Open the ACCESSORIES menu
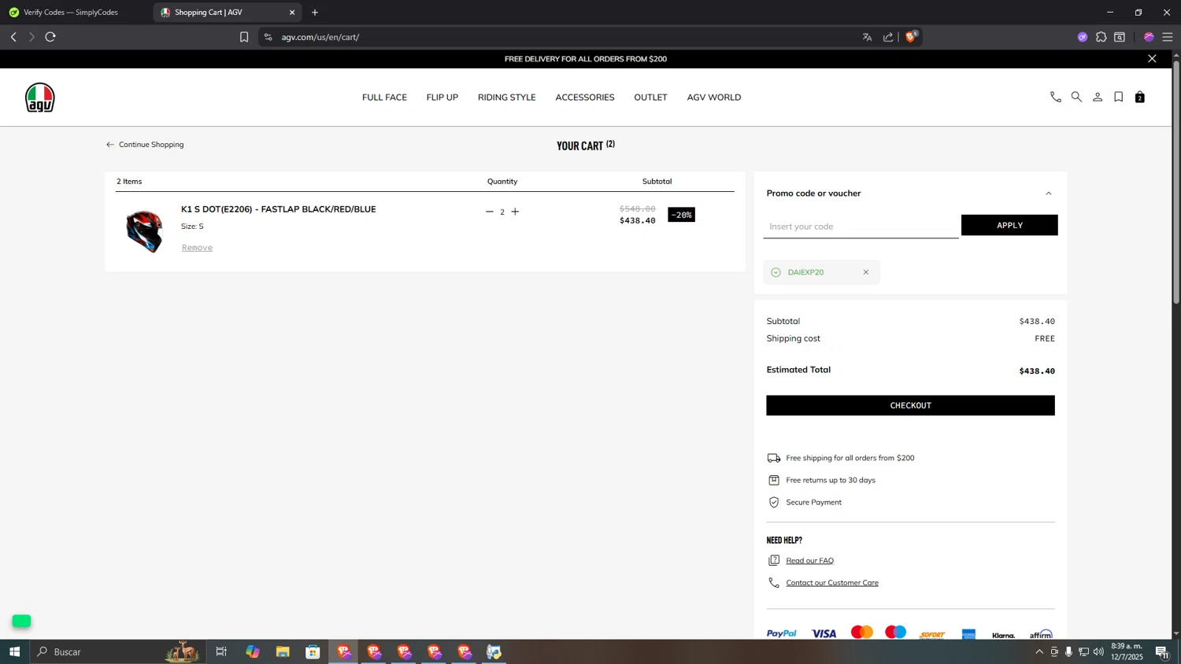Screen dimensions: 1181x664 pos(584,98)
